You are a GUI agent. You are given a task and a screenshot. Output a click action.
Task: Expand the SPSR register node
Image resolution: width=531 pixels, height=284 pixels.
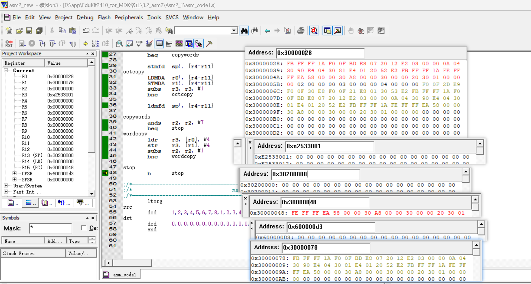pyautogui.click(x=14, y=179)
